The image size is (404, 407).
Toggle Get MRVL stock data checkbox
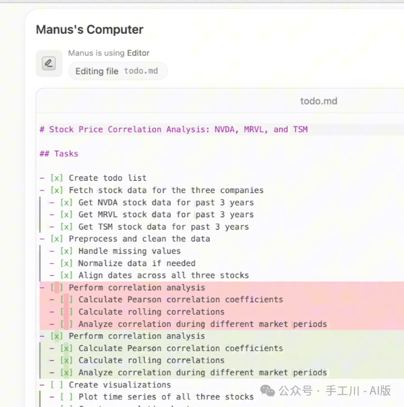click(66, 215)
